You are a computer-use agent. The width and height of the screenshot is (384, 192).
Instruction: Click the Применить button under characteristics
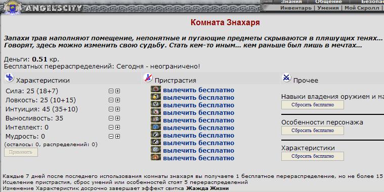[21, 152]
